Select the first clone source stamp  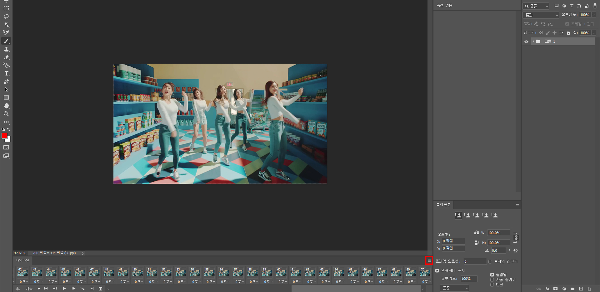(458, 216)
